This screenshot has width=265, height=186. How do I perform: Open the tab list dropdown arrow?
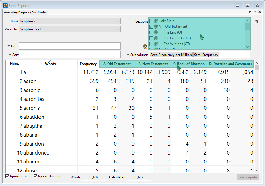pos(250,12)
